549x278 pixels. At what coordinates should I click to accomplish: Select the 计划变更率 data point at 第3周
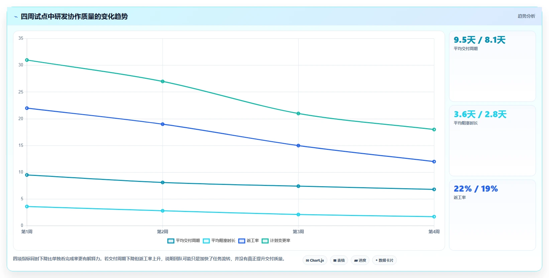coord(299,113)
